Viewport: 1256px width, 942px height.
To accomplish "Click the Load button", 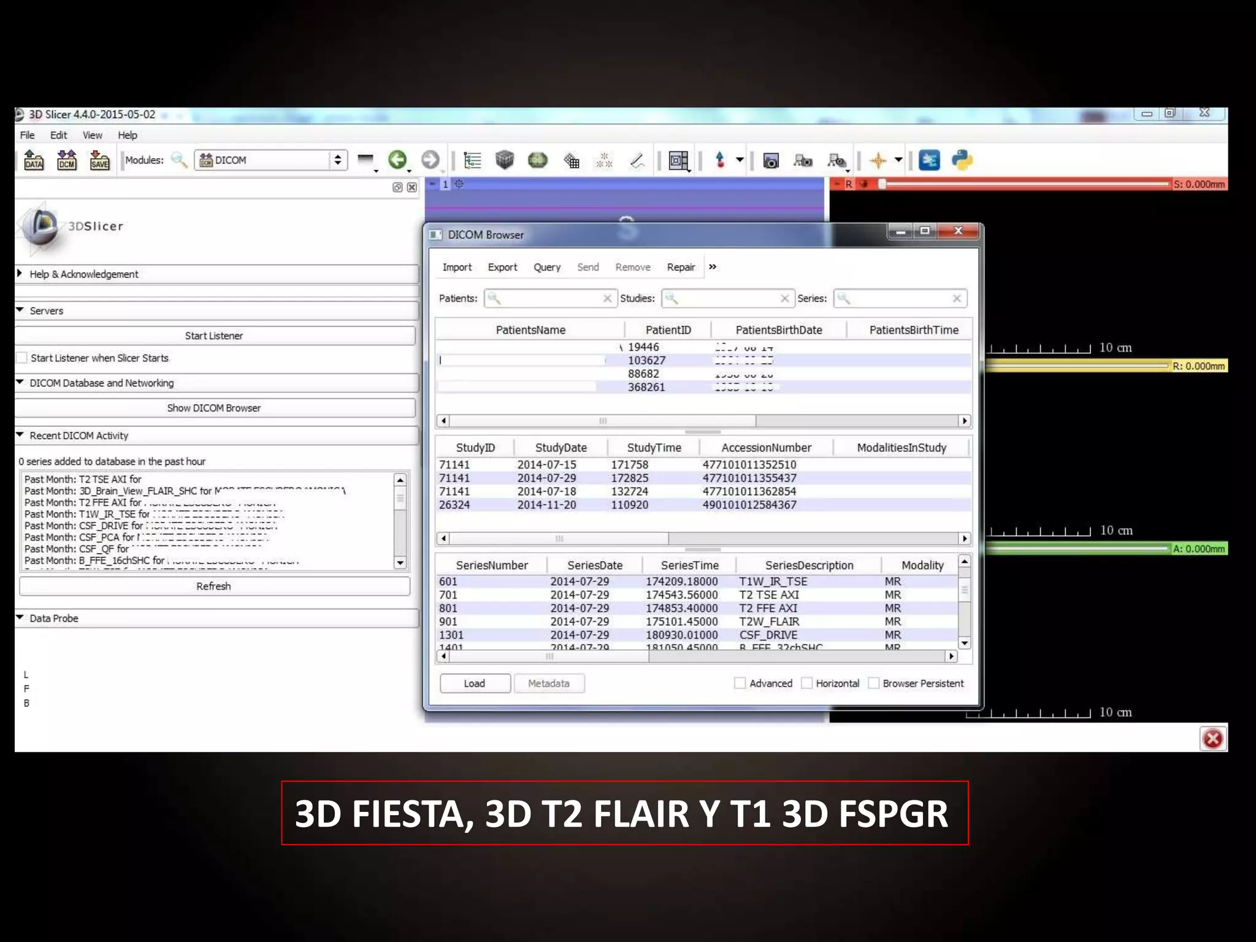I will click(475, 683).
